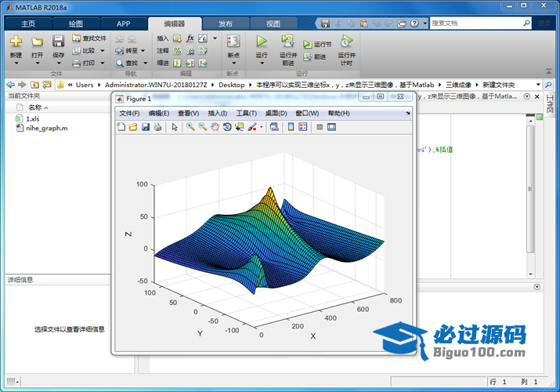Expand the 打开 dropdown arrow

coord(38,64)
